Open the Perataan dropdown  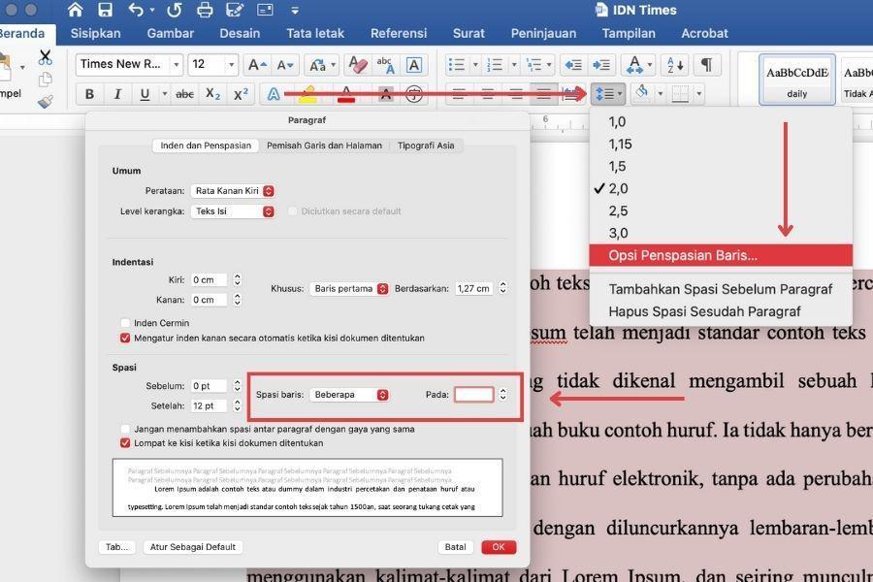point(233,191)
